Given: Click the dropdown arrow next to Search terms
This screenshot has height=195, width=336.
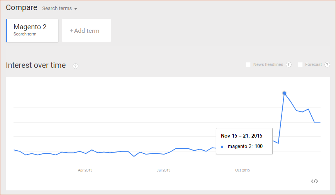Looking at the screenshot, I should [76, 9].
